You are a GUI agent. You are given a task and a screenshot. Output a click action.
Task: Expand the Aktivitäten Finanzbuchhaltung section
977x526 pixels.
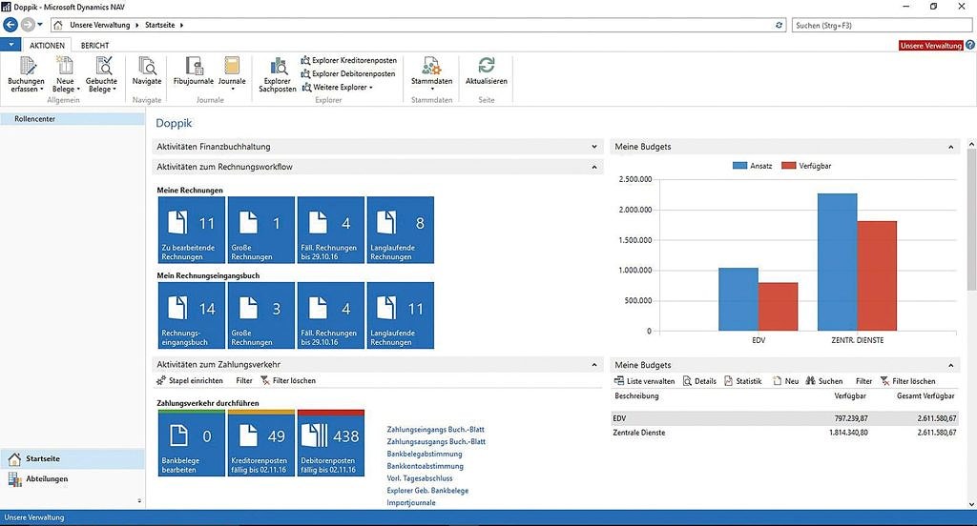coord(595,147)
